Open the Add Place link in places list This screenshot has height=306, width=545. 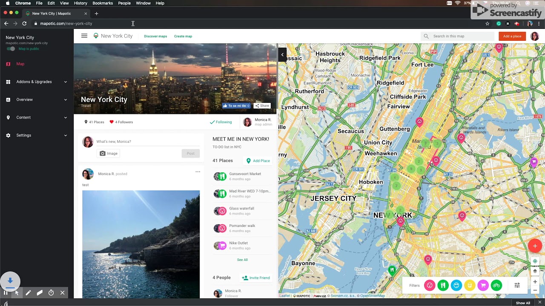[x=258, y=161]
